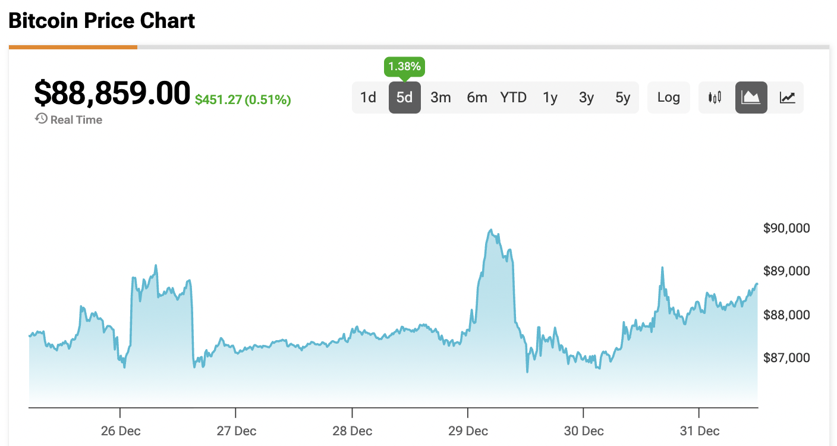Select the 5d time range

405,98
